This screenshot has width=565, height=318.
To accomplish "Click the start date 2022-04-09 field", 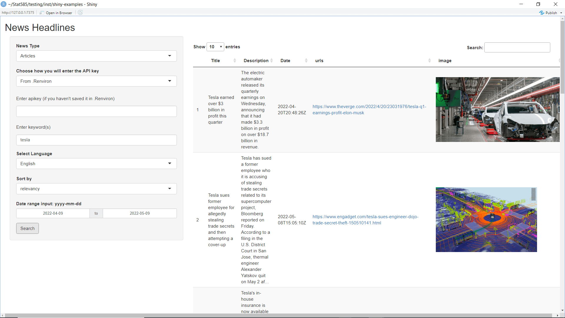I will (53, 213).
